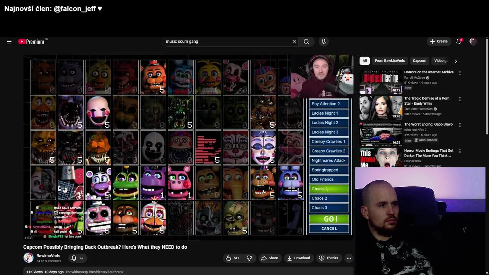Go to YouTube Premium home logo
The height and width of the screenshot is (275, 489).
coord(32,42)
